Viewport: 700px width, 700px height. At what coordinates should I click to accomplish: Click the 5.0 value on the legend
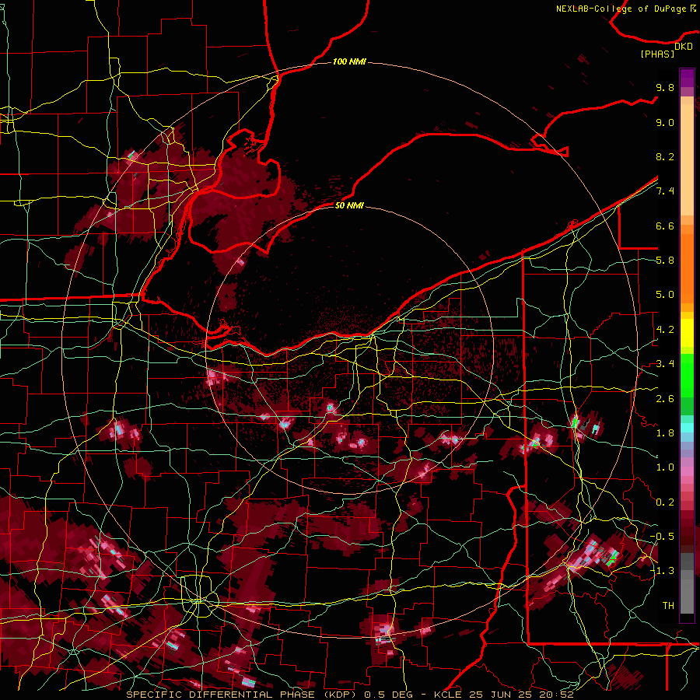665,295
